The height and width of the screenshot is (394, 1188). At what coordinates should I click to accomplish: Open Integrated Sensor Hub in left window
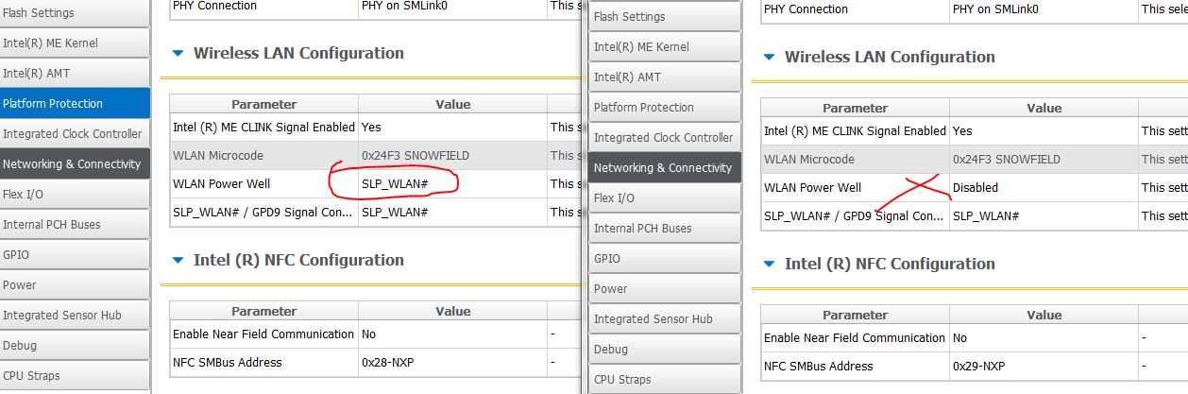[75, 316]
